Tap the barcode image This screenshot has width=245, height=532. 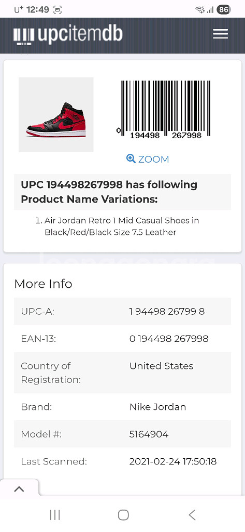click(x=164, y=110)
